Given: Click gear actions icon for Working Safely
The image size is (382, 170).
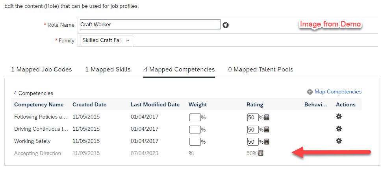Looking at the screenshot, I should pyautogui.click(x=339, y=141).
